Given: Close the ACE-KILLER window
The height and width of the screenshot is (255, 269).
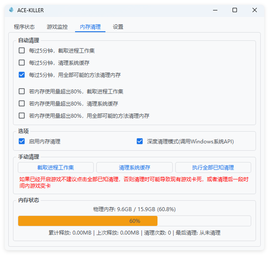Looking at the screenshot, I should [x=254, y=10].
